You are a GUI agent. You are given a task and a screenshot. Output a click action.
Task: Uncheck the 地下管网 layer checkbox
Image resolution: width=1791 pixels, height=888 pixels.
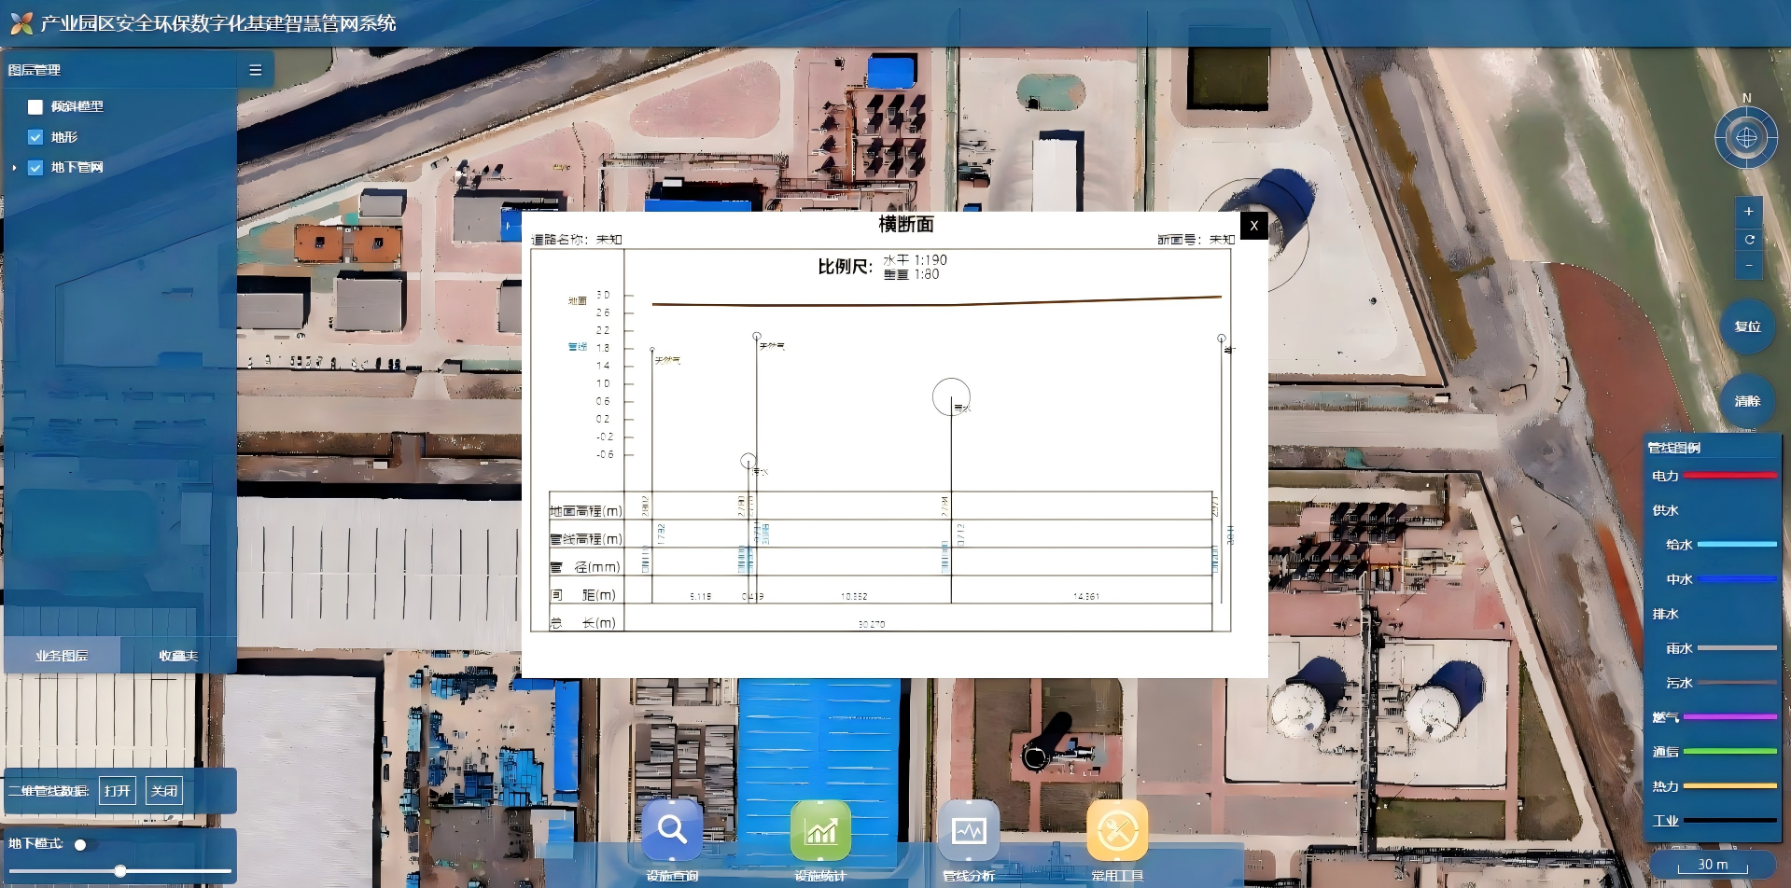(x=35, y=168)
